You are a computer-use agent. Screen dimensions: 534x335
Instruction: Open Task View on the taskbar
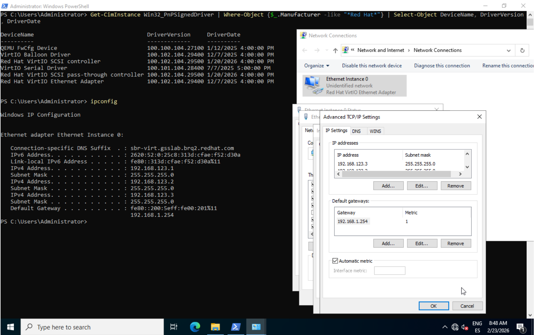pyautogui.click(x=174, y=327)
